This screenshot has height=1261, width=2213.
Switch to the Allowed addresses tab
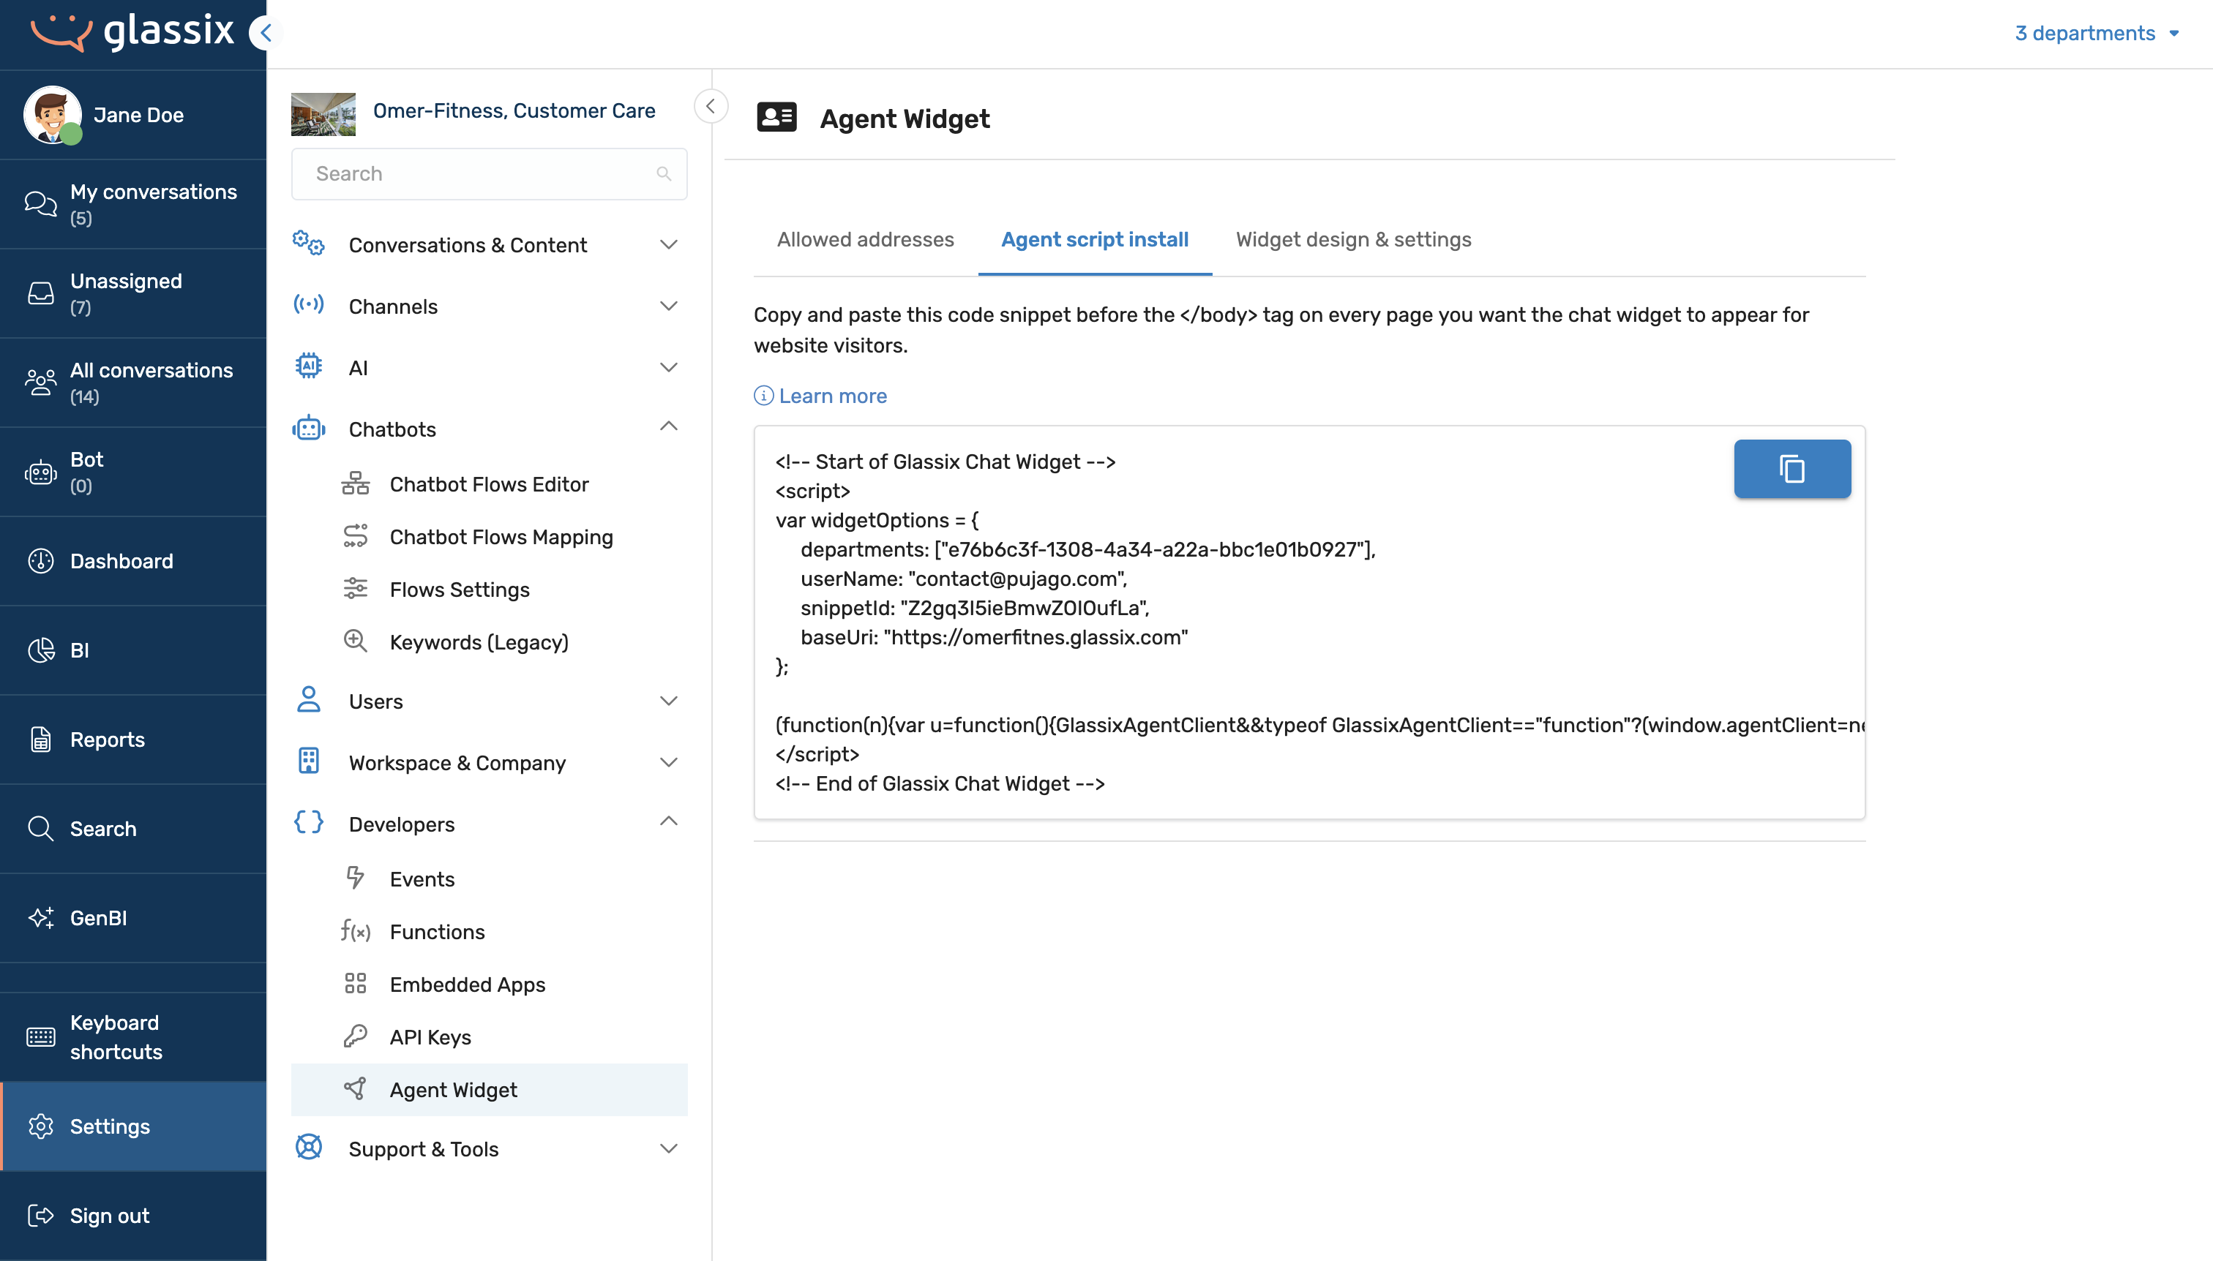pos(865,240)
